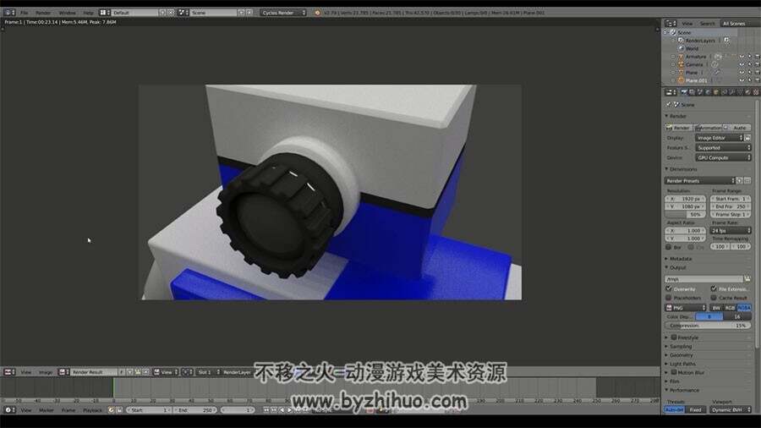Open the Scene selector dropdown

pyautogui.click(x=184, y=13)
